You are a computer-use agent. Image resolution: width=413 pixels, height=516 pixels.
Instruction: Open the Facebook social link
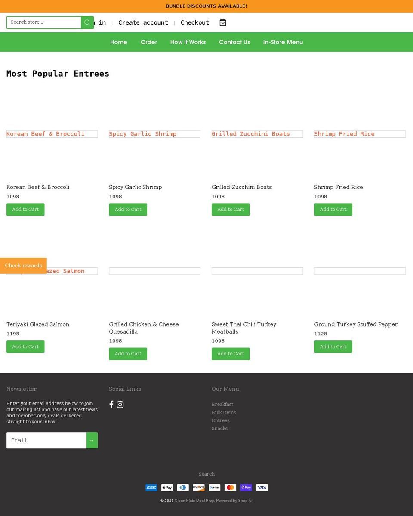click(x=111, y=404)
